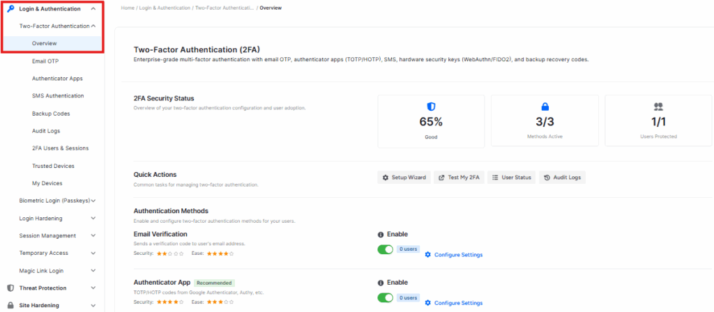
Task: Go to Trusted Devices
Action: [x=53, y=166]
